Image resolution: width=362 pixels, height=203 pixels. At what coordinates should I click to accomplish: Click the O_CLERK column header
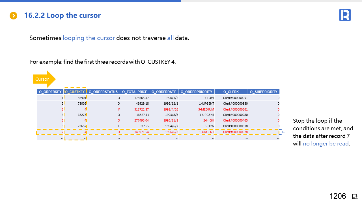pos(231,92)
